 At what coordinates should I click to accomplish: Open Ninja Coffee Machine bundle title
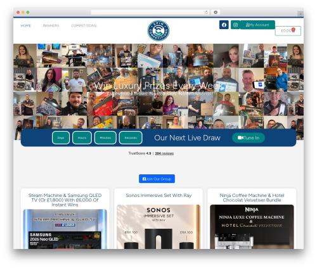[x=252, y=198]
